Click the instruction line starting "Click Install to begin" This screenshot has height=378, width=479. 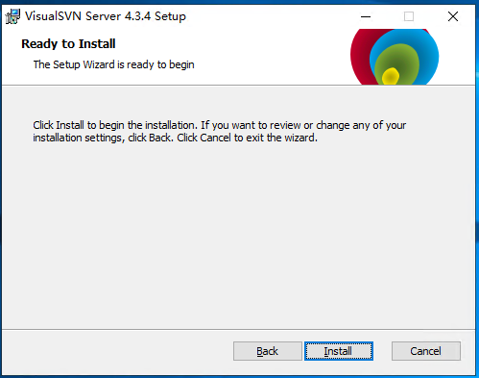point(220,125)
